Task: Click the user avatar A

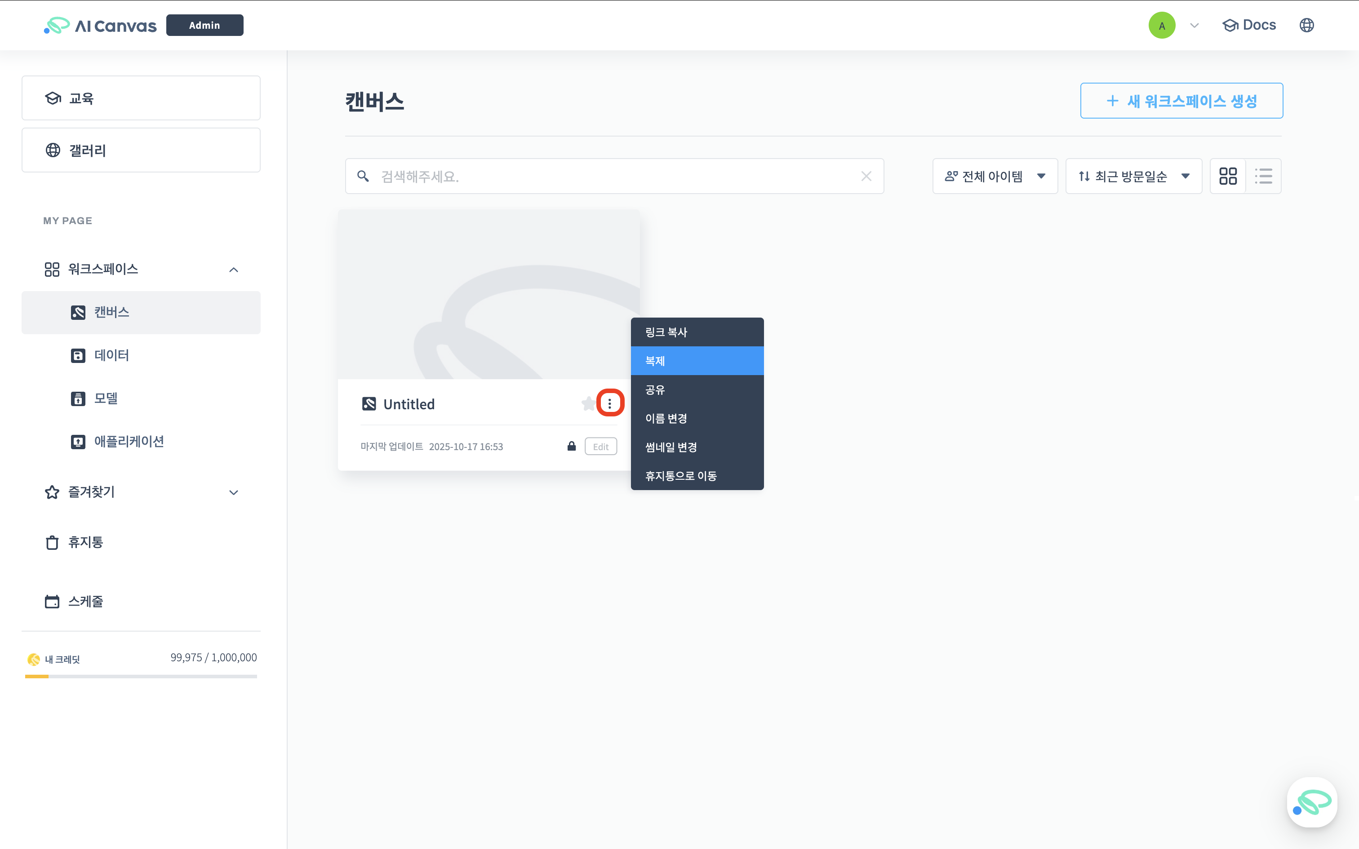Action: pos(1161,25)
